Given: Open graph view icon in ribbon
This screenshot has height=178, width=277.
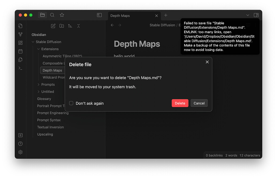Looking at the screenshot, I should [x=21, y=34].
